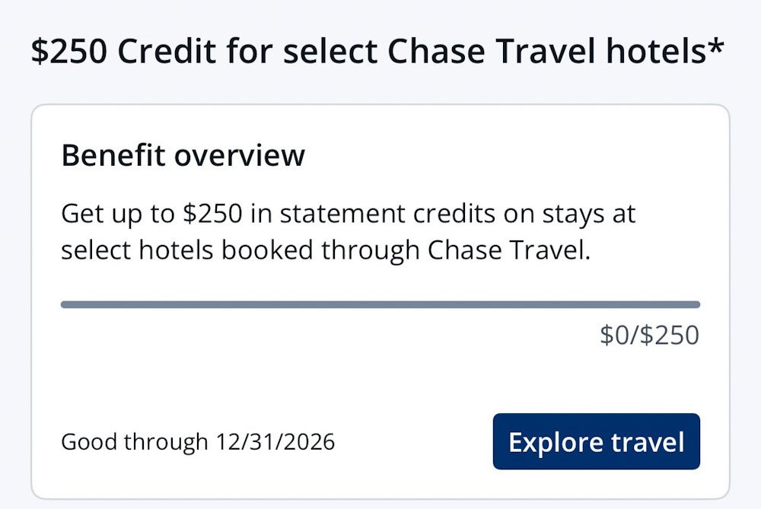Click the $250 Credit page title

tap(377, 51)
